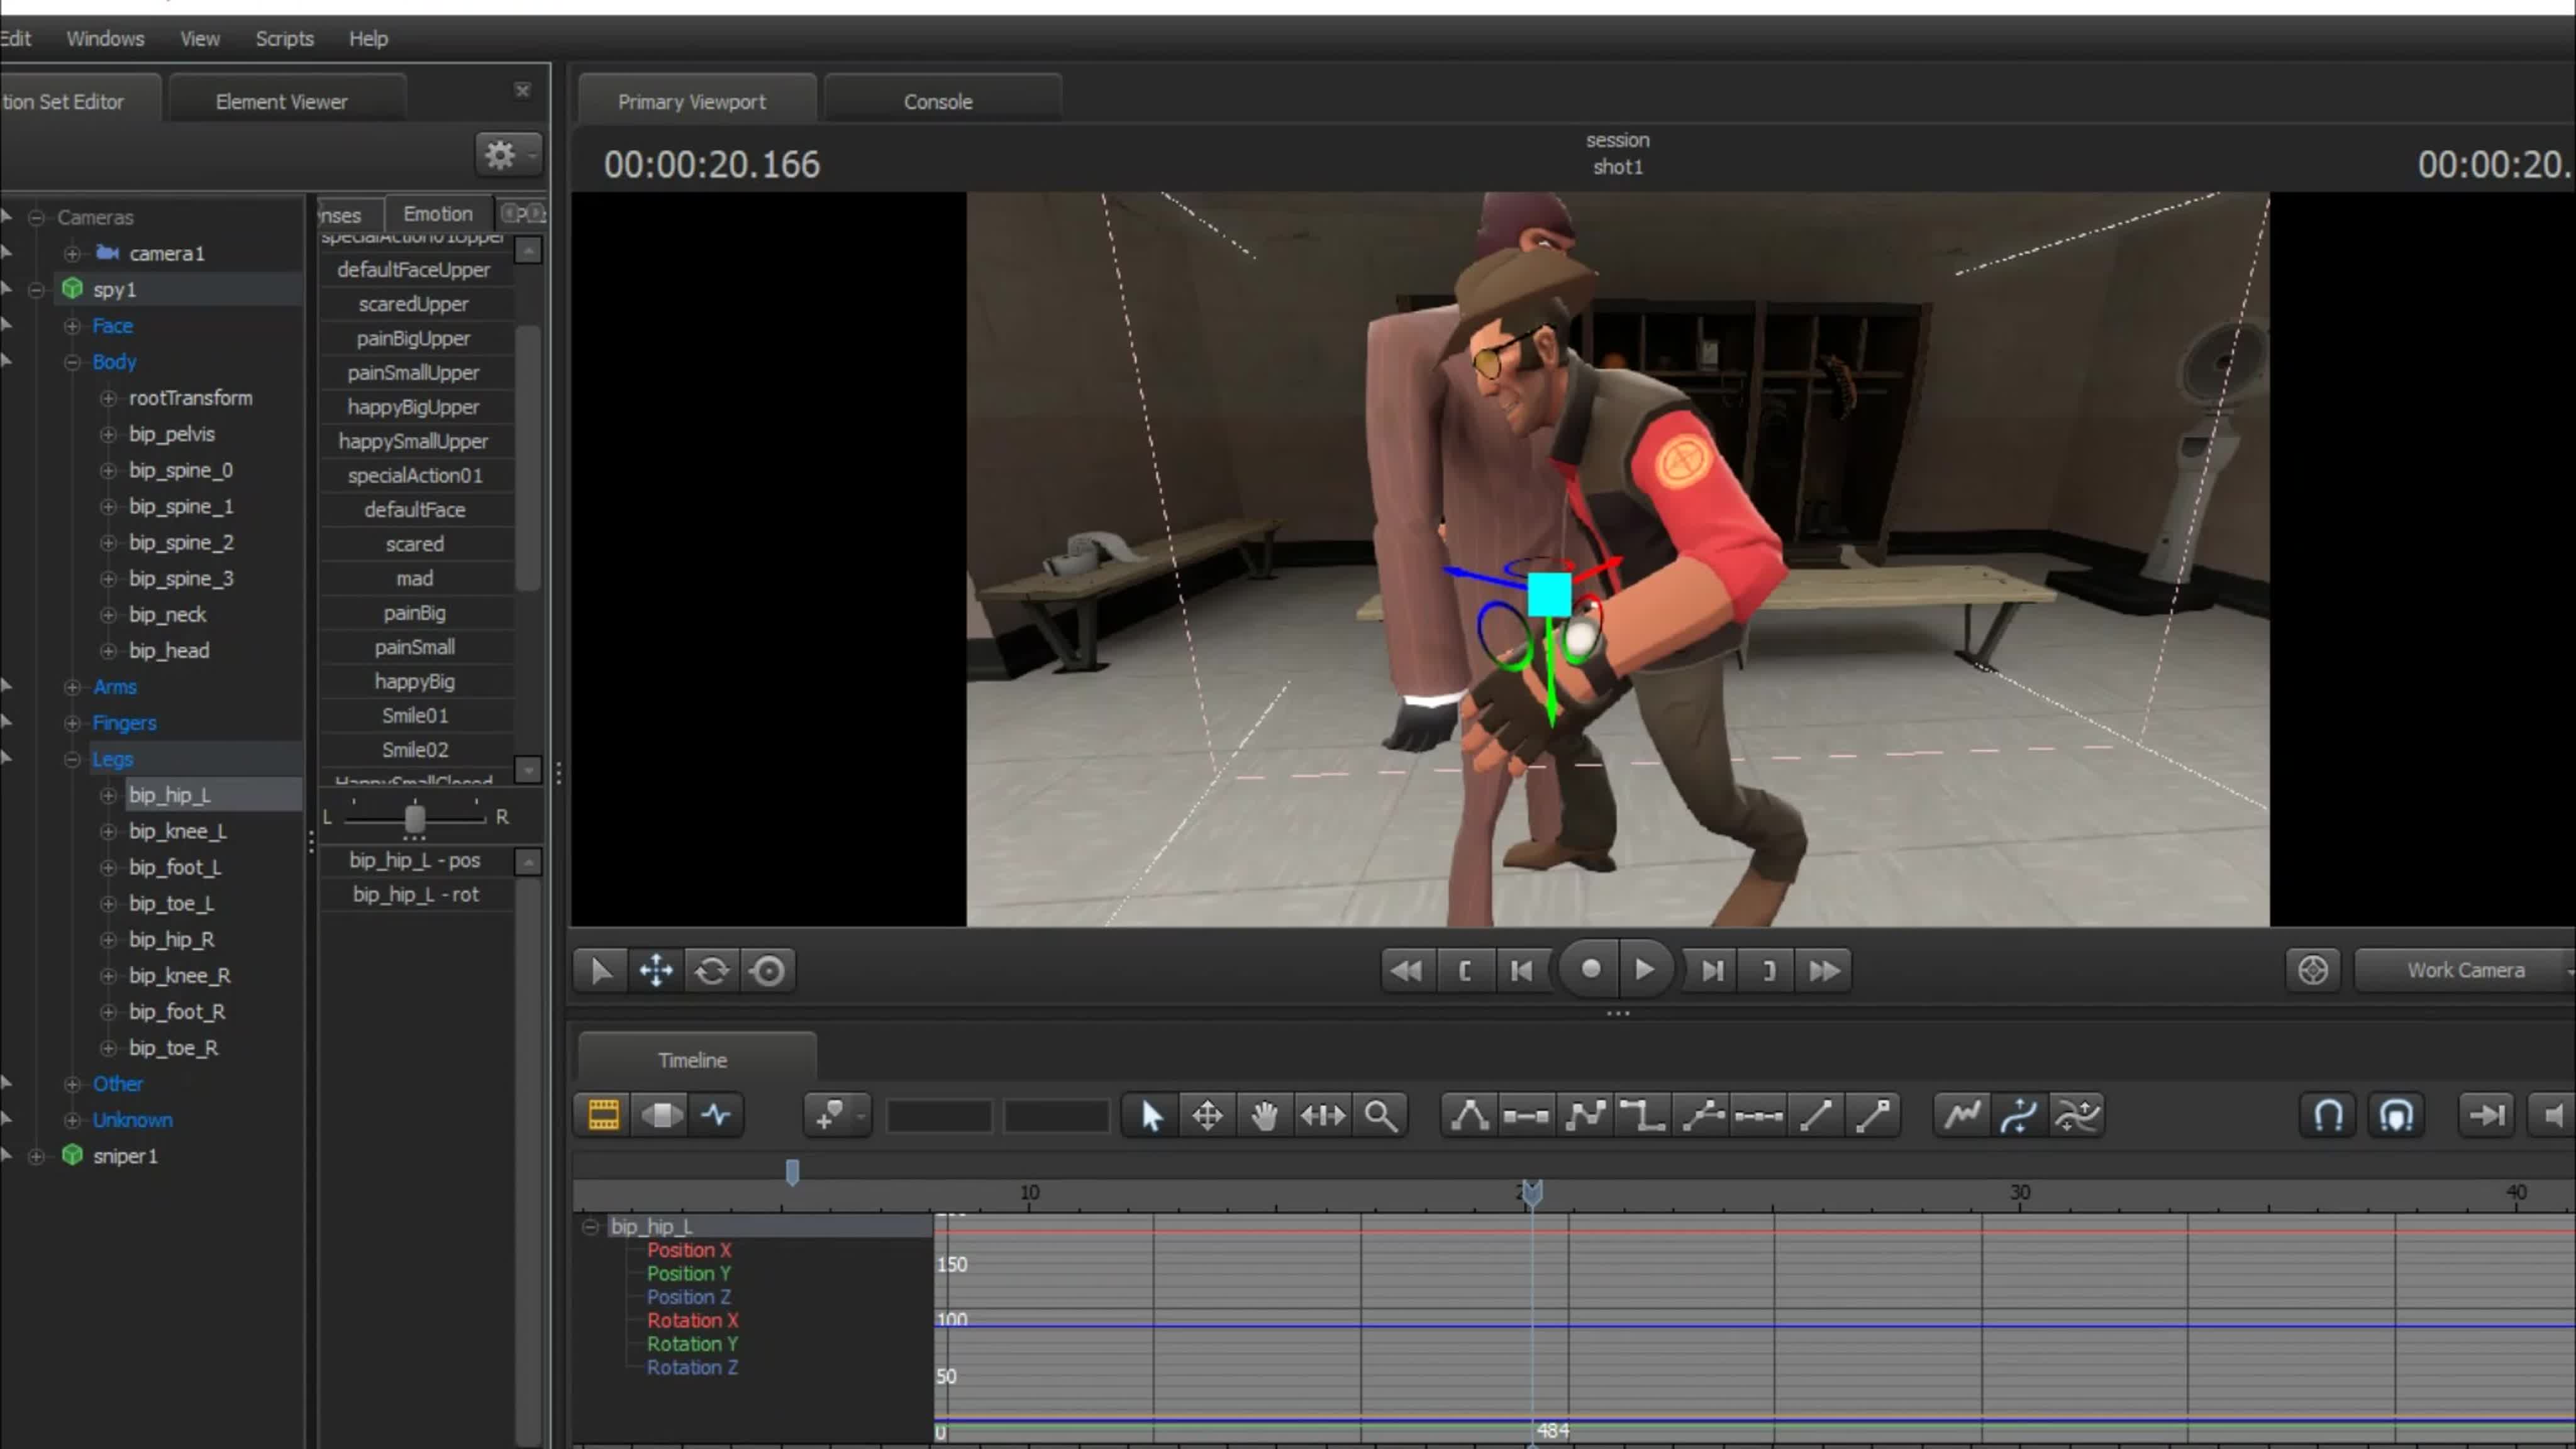The height and width of the screenshot is (1449, 2576).
Task: Click the L/R balance slider handle
Action: tap(414, 819)
